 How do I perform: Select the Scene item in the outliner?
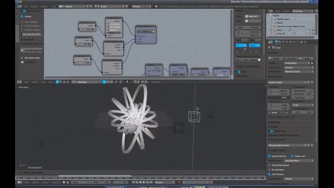[x=276, y=16]
